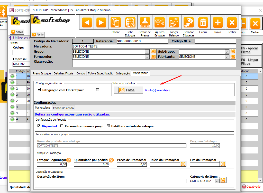The width and height of the screenshot is (263, 193).
Task: Toggle the Disponível checkbox
Action: point(39,126)
